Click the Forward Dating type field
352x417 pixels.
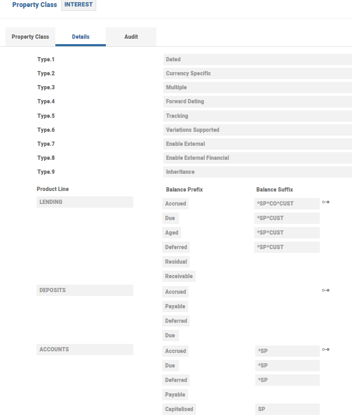click(257, 102)
